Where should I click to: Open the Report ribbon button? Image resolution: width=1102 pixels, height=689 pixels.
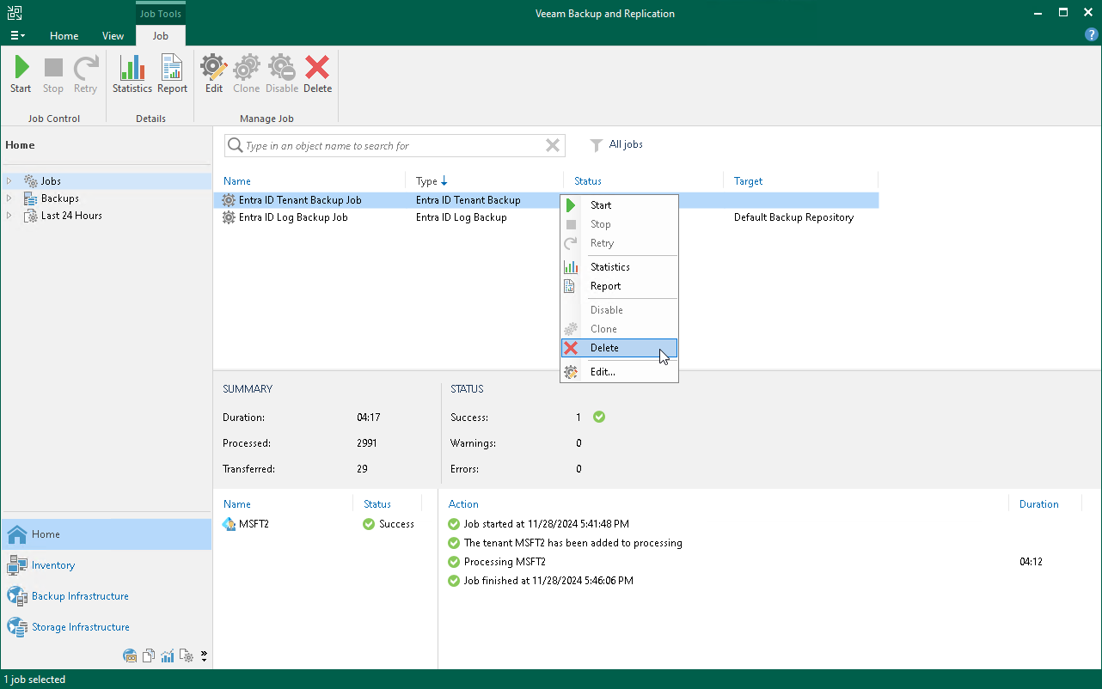[172, 75]
